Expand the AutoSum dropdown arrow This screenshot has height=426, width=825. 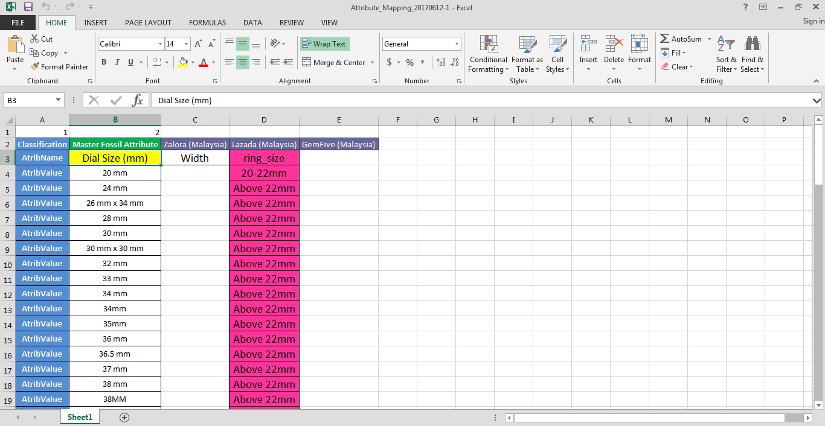pyautogui.click(x=708, y=39)
